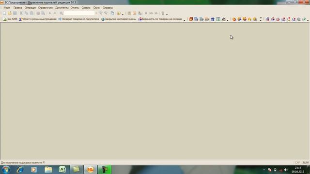Click the M- memory subtract button

point(156,13)
